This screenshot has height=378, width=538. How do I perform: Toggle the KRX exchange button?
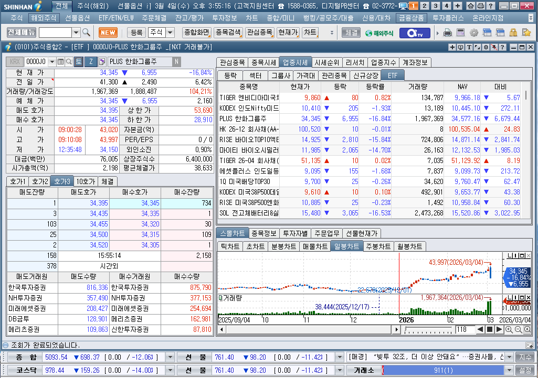15,62
